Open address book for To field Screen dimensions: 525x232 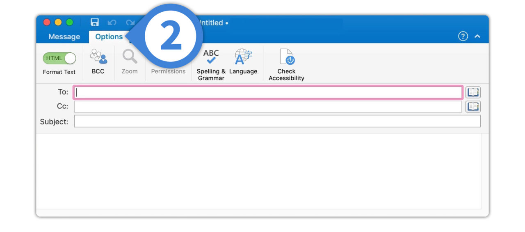pyautogui.click(x=473, y=92)
